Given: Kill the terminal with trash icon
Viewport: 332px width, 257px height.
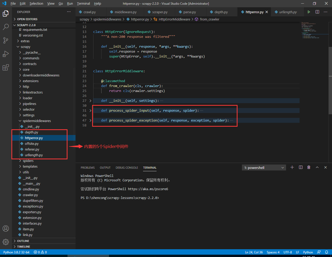Looking at the screenshot, I should pos(309,167).
